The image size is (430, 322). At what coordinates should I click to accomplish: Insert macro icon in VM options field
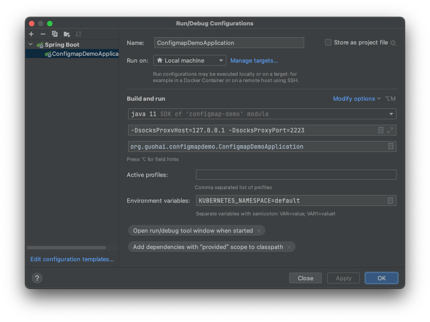click(381, 130)
